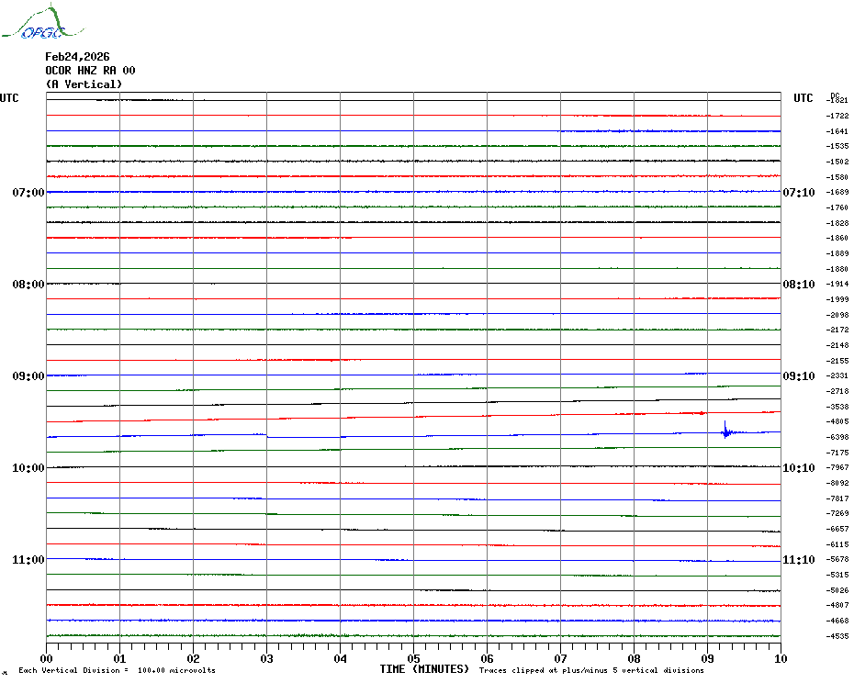Image resolution: width=854 pixels, height=683 pixels.
Task: Click the 08:10 time label on the right axis
Action: click(798, 285)
